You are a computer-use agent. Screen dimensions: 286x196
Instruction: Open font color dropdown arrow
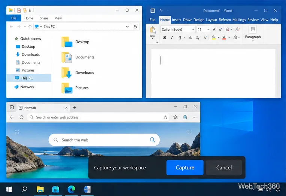coord(229,37)
